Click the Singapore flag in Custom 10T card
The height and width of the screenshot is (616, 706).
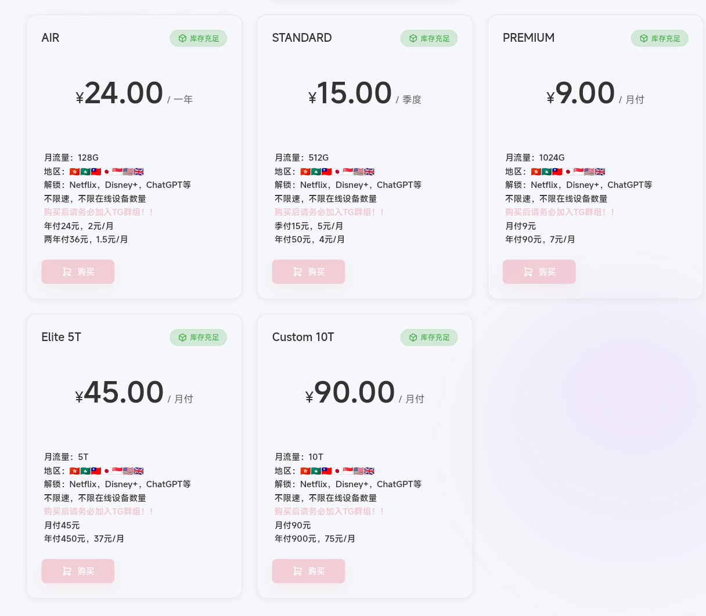tap(348, 471)
